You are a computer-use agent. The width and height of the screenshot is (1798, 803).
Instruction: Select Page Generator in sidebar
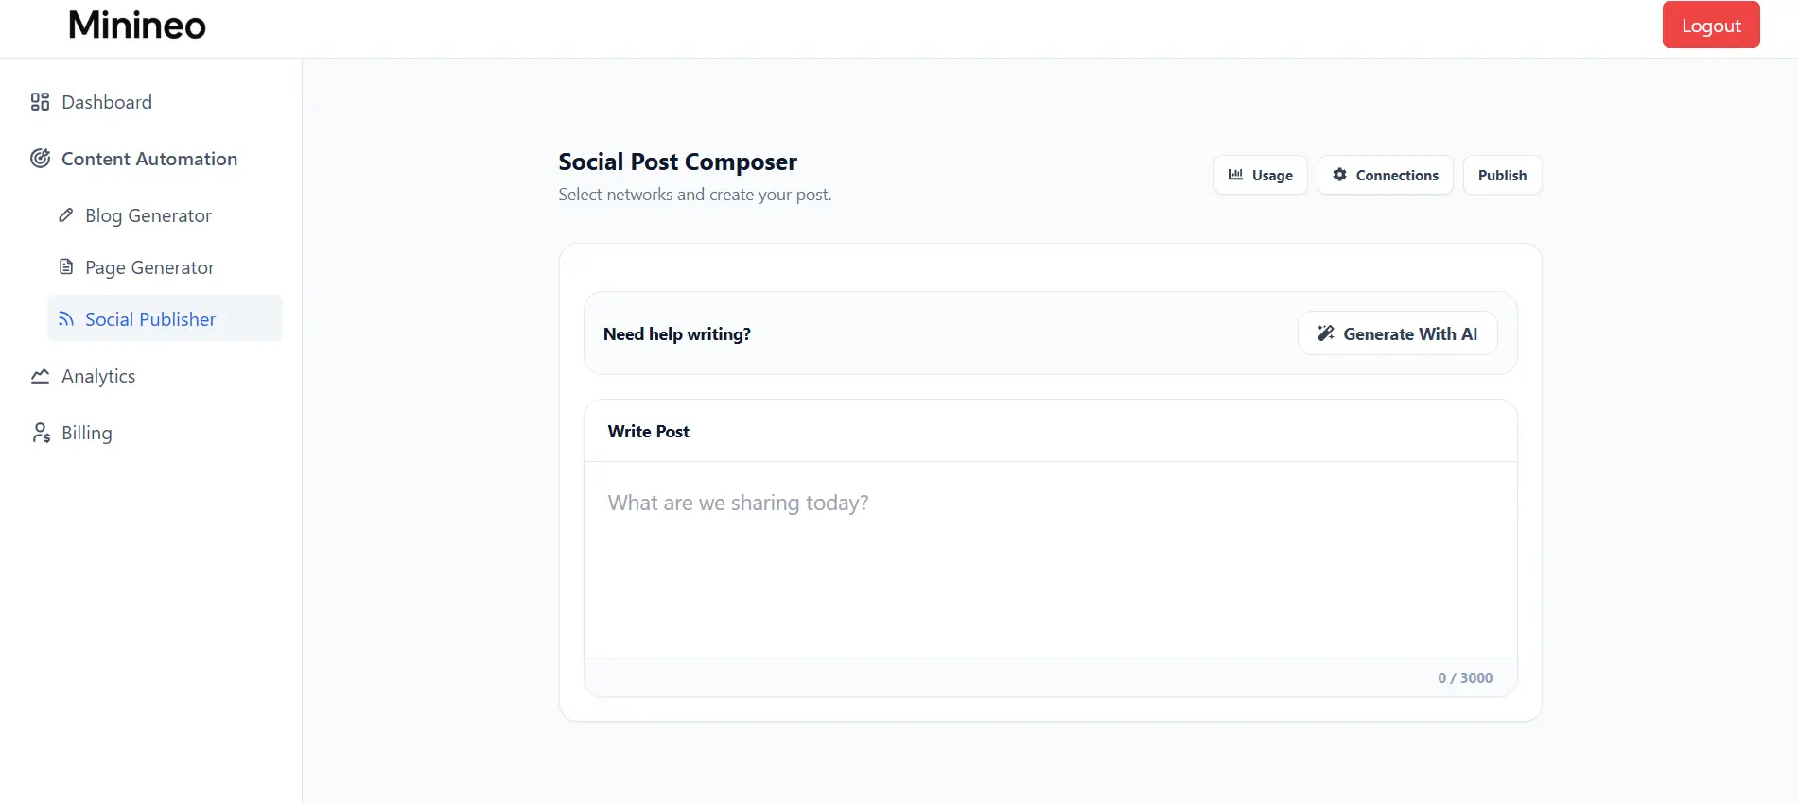click(x=149, y=267)
